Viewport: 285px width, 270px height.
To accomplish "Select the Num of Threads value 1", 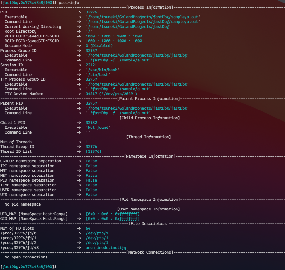I will [87, 142].
